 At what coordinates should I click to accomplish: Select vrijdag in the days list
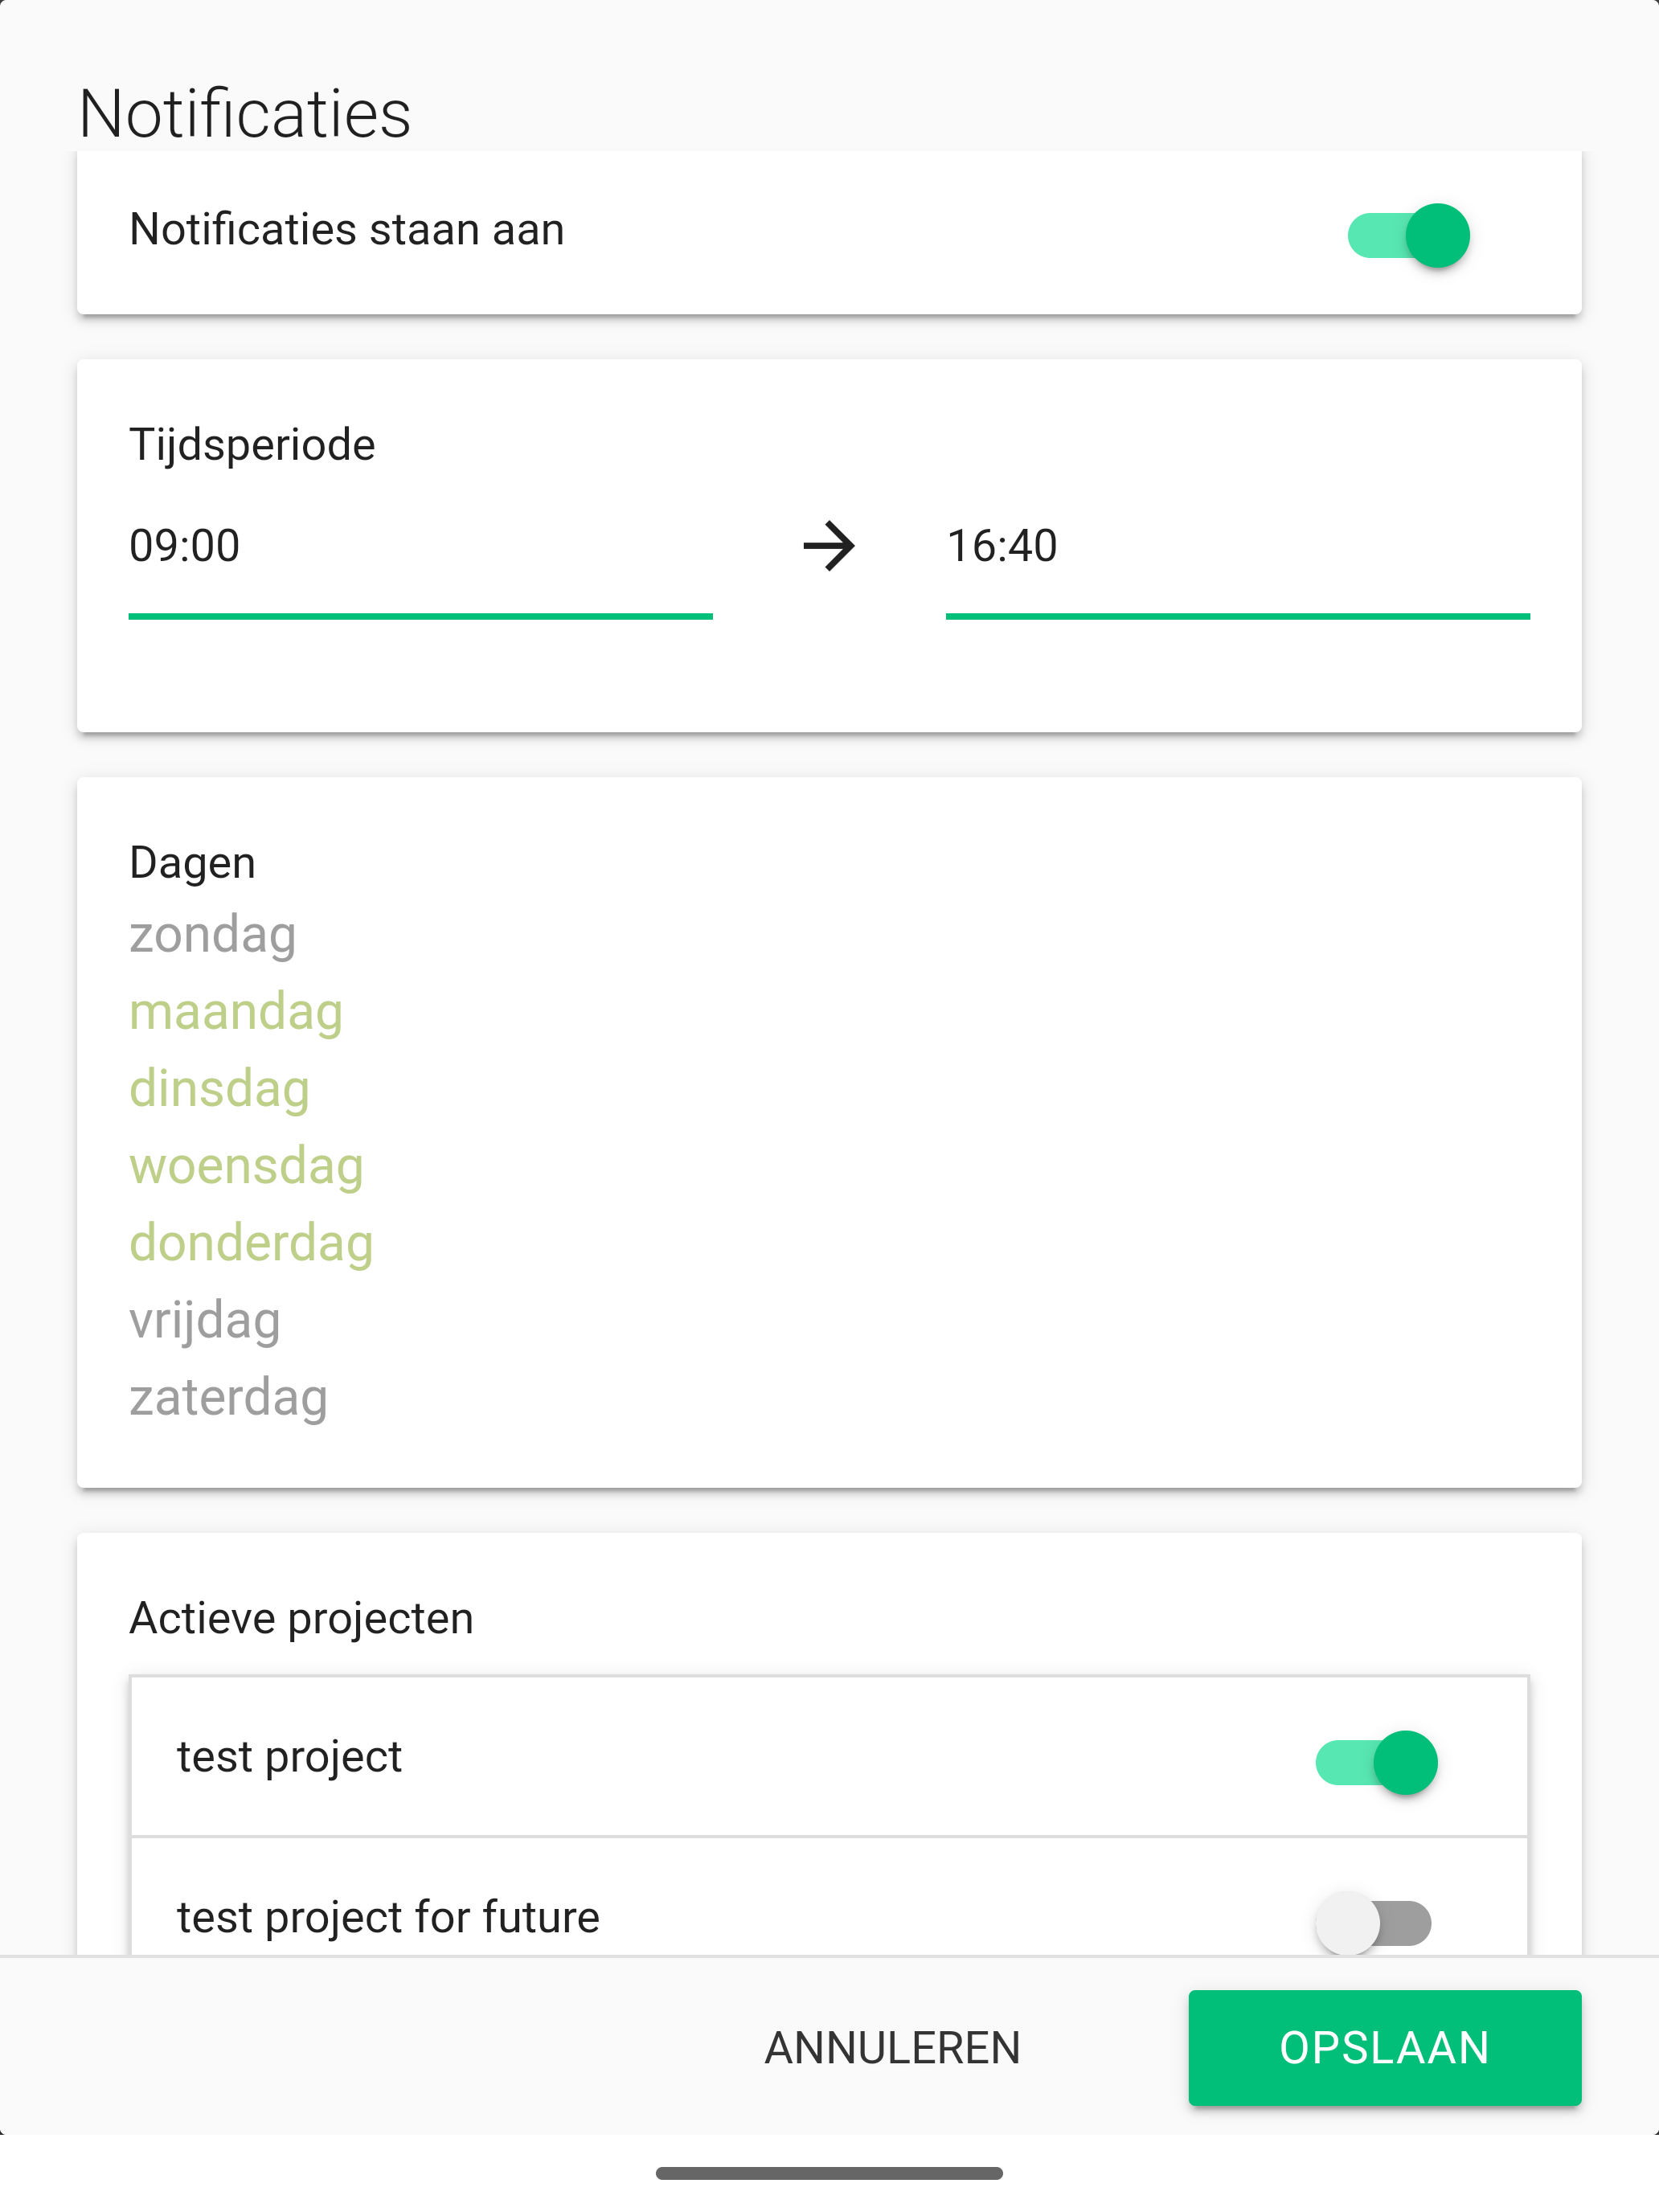[205, 1320]
